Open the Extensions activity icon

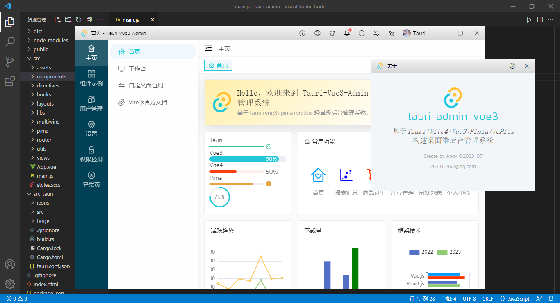[x=10, y=81]
